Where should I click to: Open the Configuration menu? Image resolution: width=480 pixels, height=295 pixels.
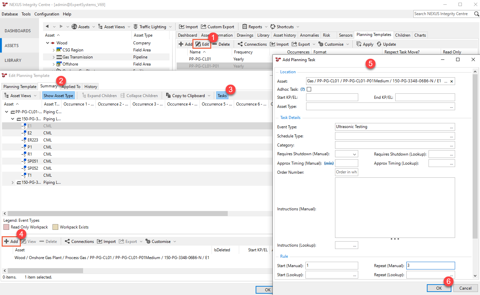(47, 14)
